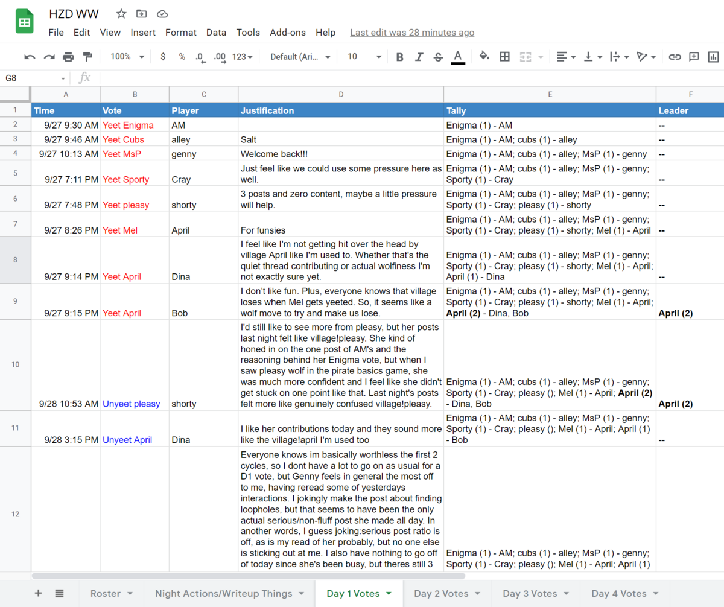Toggle Bold formatting

click(399, 57)
